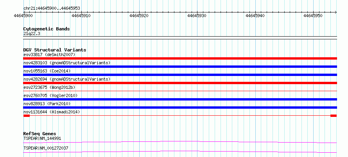Click ruler position 44645920
The height and width of the screenshot is (157, 348).
(x=139, y=16)
